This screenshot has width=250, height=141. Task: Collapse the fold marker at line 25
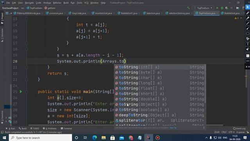coord(27,92)
